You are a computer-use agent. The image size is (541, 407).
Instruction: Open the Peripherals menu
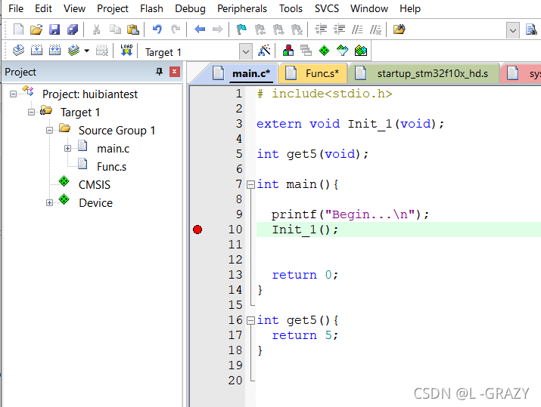(242, 8)
